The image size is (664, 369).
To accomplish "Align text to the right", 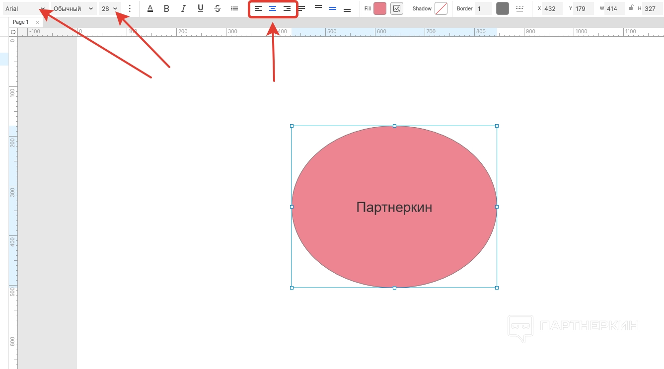I will click(x=287, y=8).
